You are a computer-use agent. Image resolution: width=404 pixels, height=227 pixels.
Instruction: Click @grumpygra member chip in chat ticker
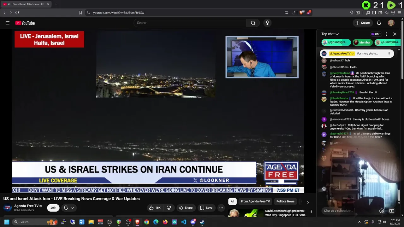336,42
